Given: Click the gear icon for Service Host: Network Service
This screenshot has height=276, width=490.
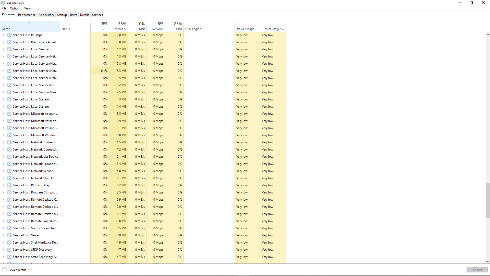Looking at the screenshot, I should click(x=9, y=171).
